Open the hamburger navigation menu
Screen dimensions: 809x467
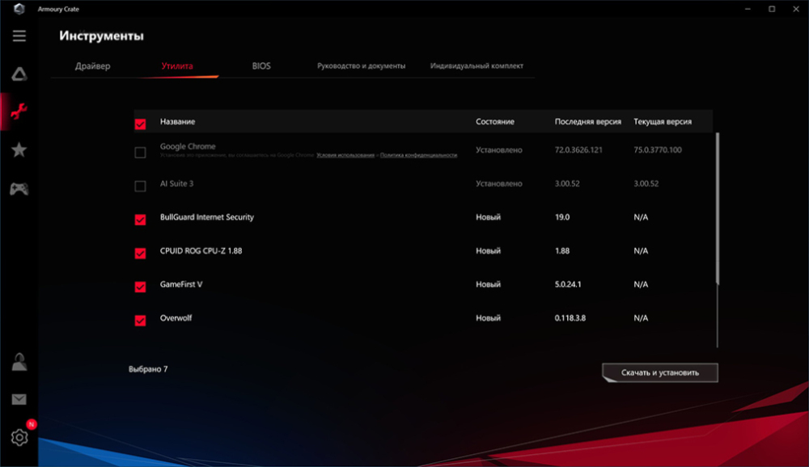point(19,36)
